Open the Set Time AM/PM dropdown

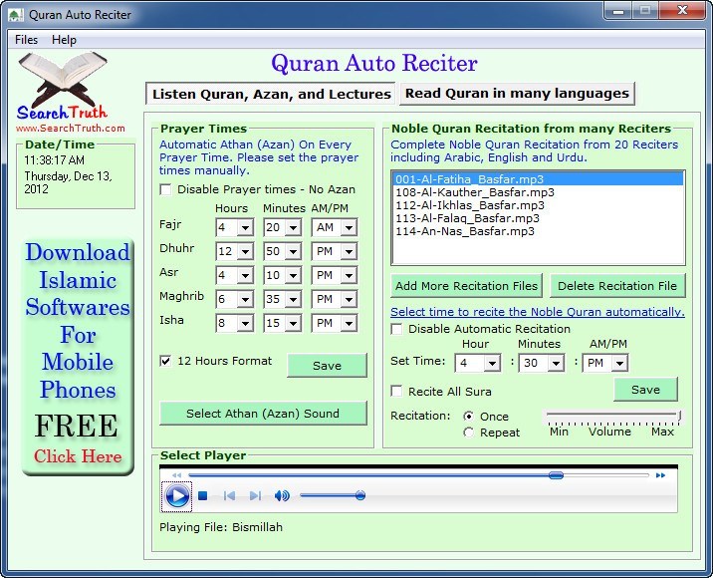pyautogui.click(x=619, y=363)
